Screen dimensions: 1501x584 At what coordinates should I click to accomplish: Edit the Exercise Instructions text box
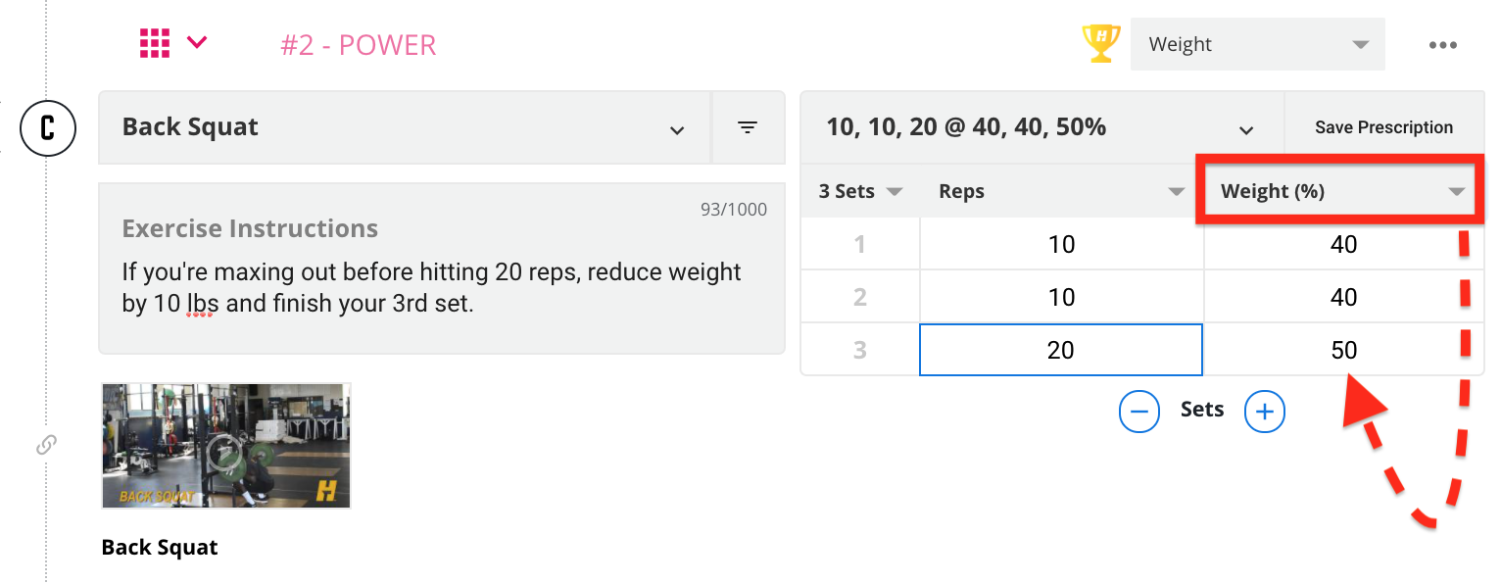coord(442,268)
